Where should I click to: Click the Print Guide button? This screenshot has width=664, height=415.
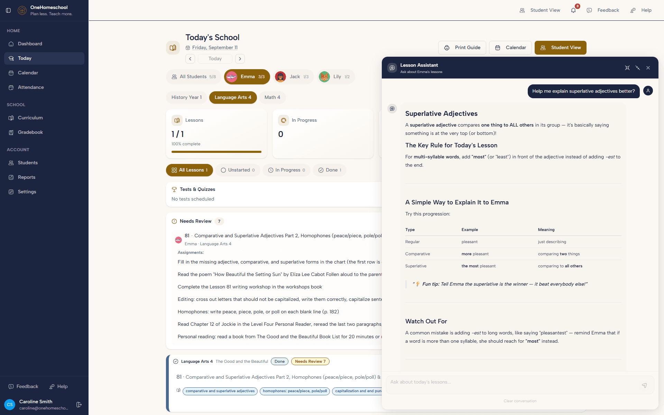click(x=462, y=48)
